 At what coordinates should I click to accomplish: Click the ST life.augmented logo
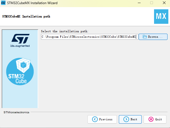(x=20, y=40)
